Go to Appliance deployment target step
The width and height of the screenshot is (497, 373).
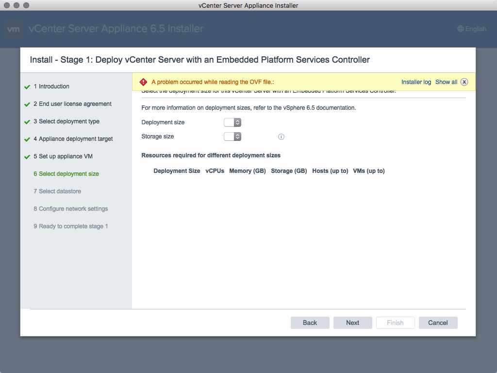pos(76,139)
